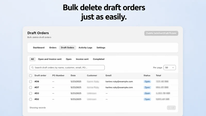Click Delete Selected Draft Orders button
Image resolution: width=206 pixels, height=116 pixels.
161,33
